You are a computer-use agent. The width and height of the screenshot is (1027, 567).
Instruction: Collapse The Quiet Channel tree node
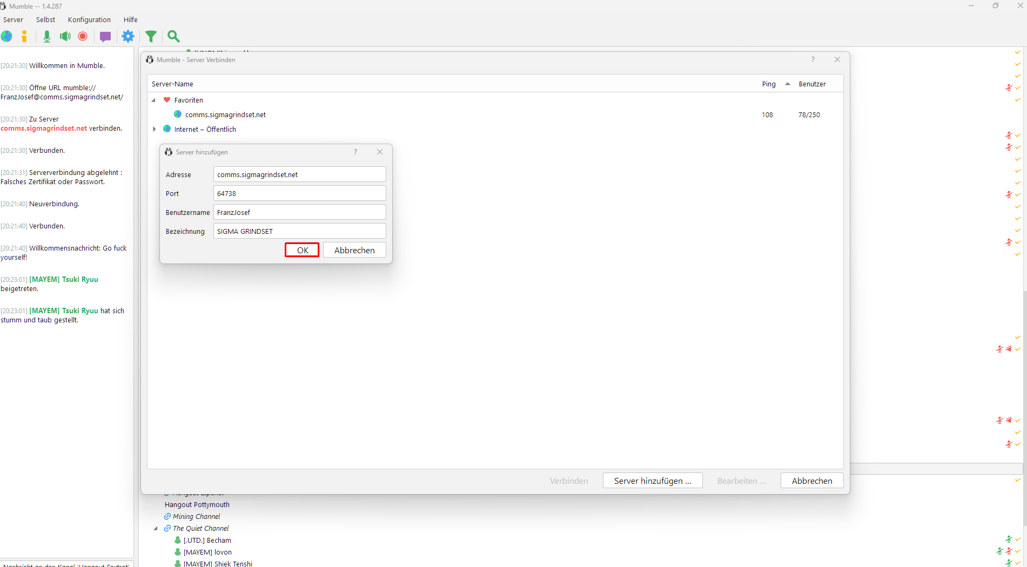(x=156, y=529)
